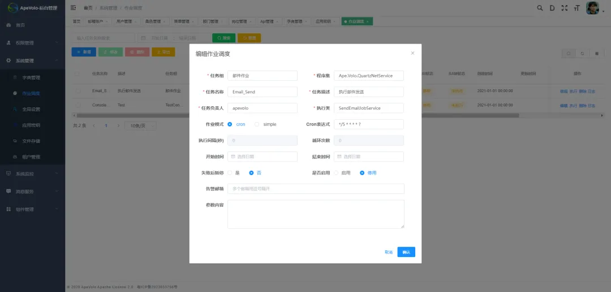Click the ApeVolo logo icon
611x292 pixels.
tap(12, 7)
